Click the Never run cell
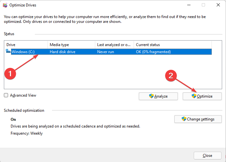 pos(106,52)
